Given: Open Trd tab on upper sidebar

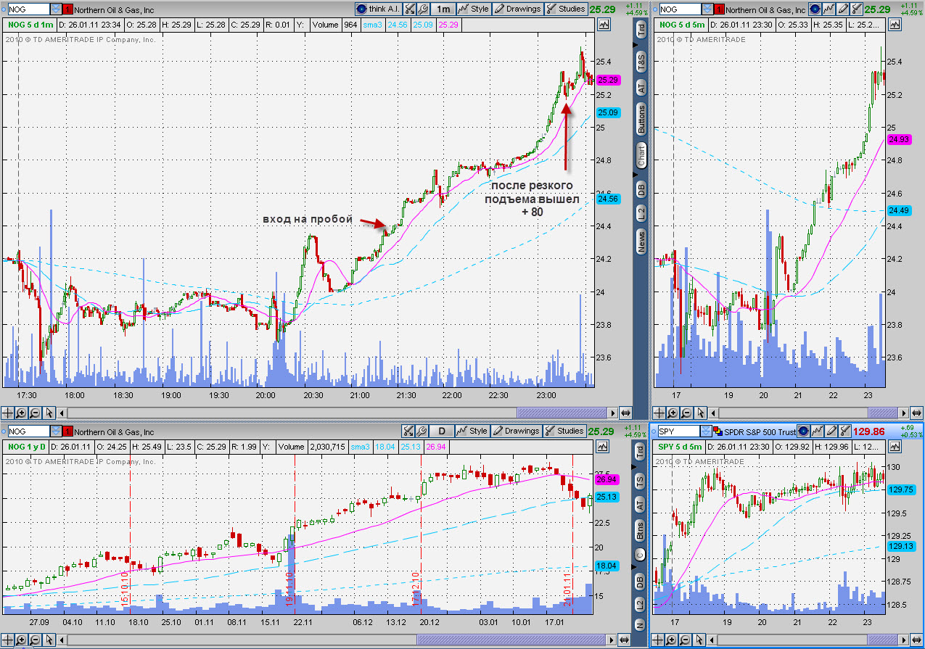Looking at the screenshot, I should [x=641, y=29].
